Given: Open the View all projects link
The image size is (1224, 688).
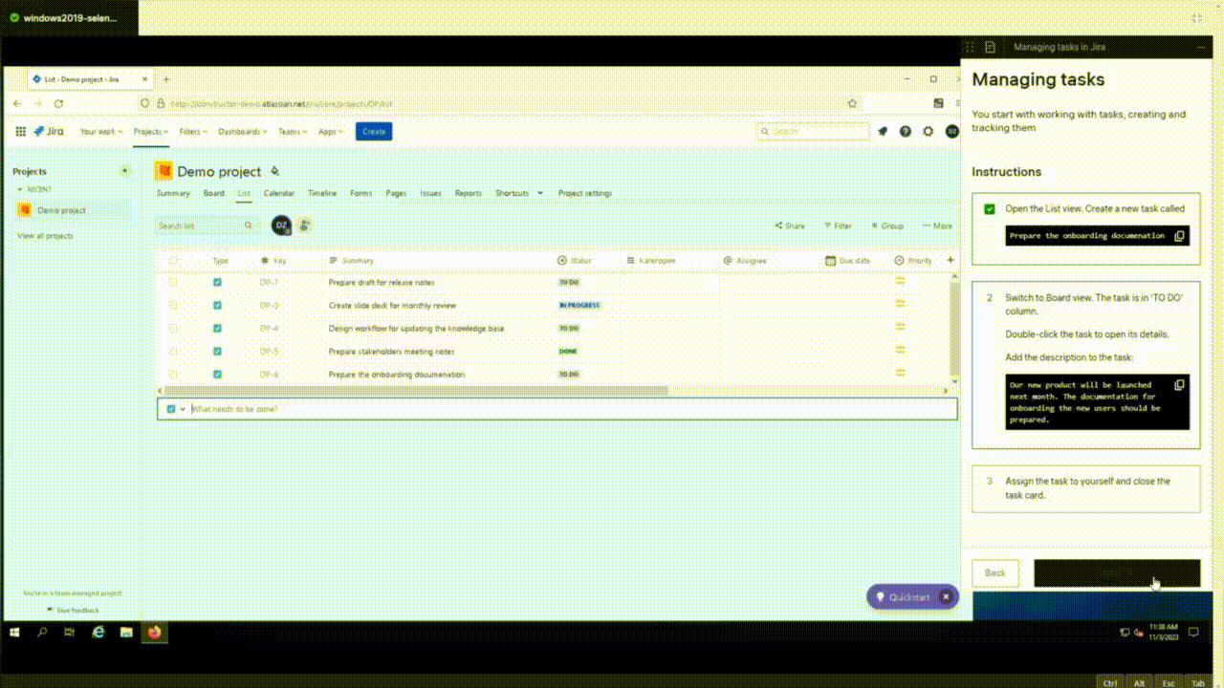Looking at the screenshot, I should pos(46,235).
